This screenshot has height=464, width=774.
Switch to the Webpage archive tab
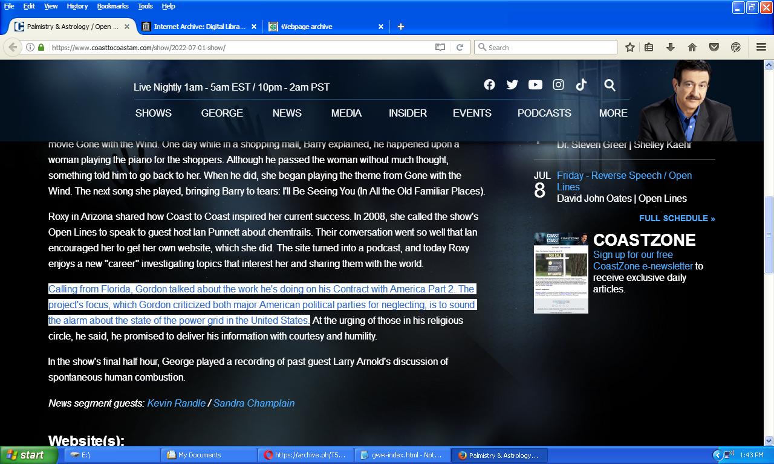pyautogui.click(x=327, y=27)
